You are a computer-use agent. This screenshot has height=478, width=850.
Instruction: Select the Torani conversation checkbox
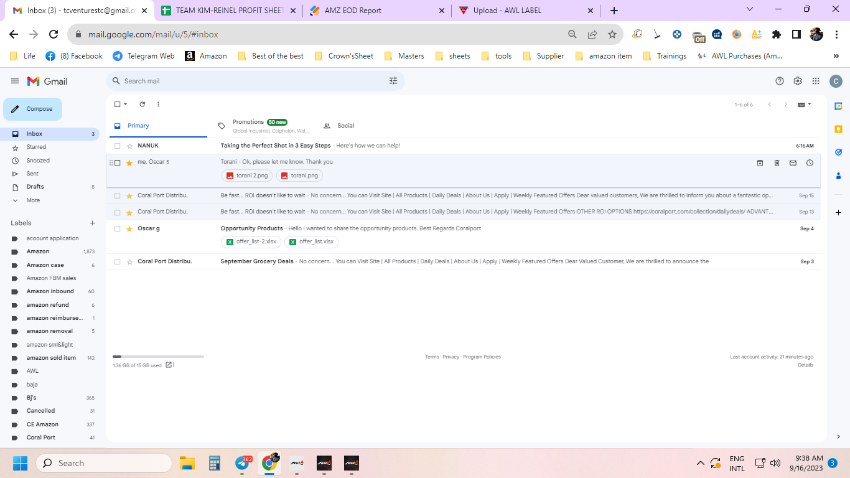(117, 163)
